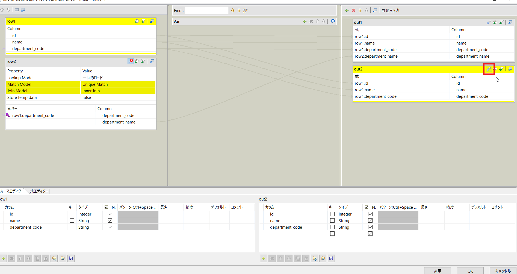The width and height of the screenshot is (517, 274).
Task: Add a filter using the funnel icon on row1
Action: click(143, 21)
